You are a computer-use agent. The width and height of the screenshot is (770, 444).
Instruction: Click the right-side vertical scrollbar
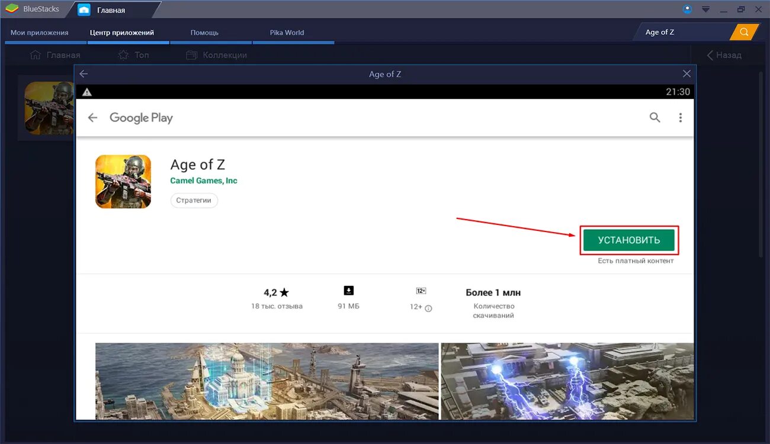tap(761, 164)
